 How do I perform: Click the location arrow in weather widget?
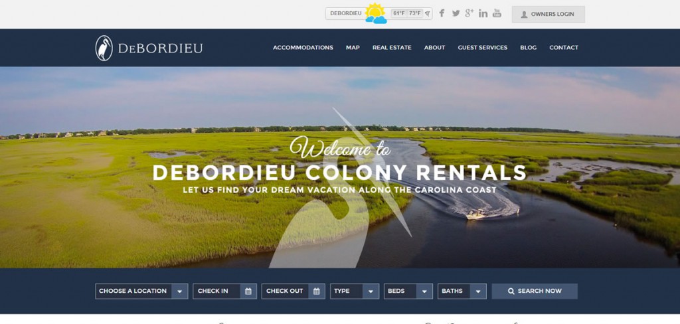point(428,13)
